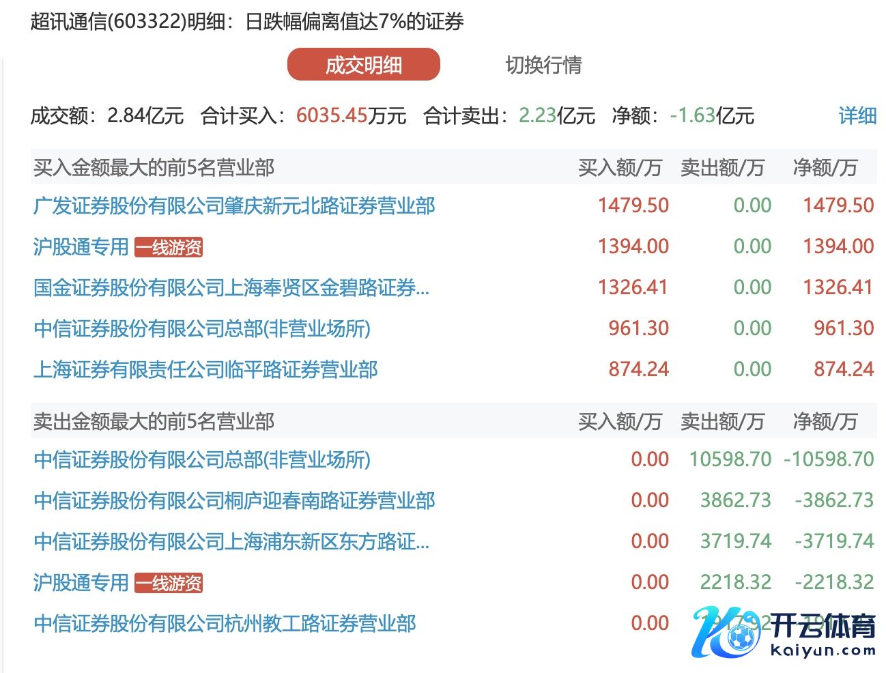This screenshot has width=886, height=673.
Task: Open 广发证券肇庆新元北路证券营业部 link
Action: [234, 205]
